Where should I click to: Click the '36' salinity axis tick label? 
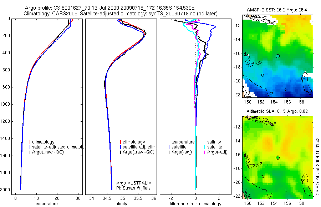[x=154, y=198]
